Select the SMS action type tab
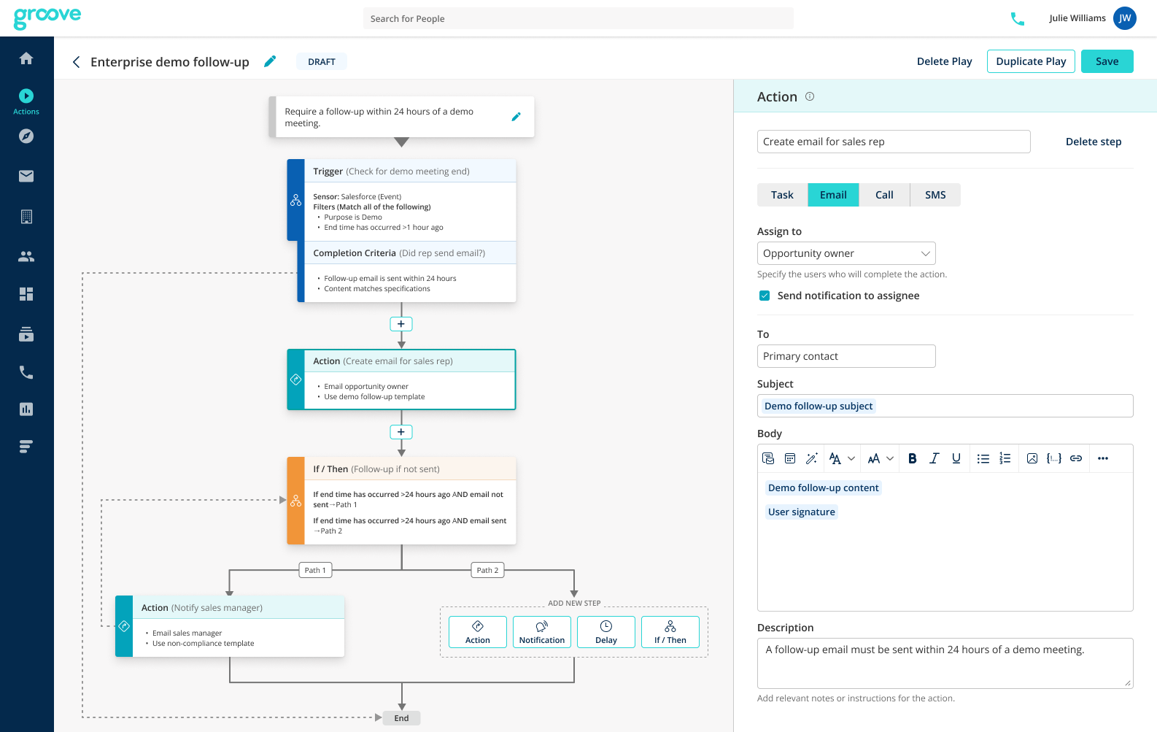 click(935, 195)
